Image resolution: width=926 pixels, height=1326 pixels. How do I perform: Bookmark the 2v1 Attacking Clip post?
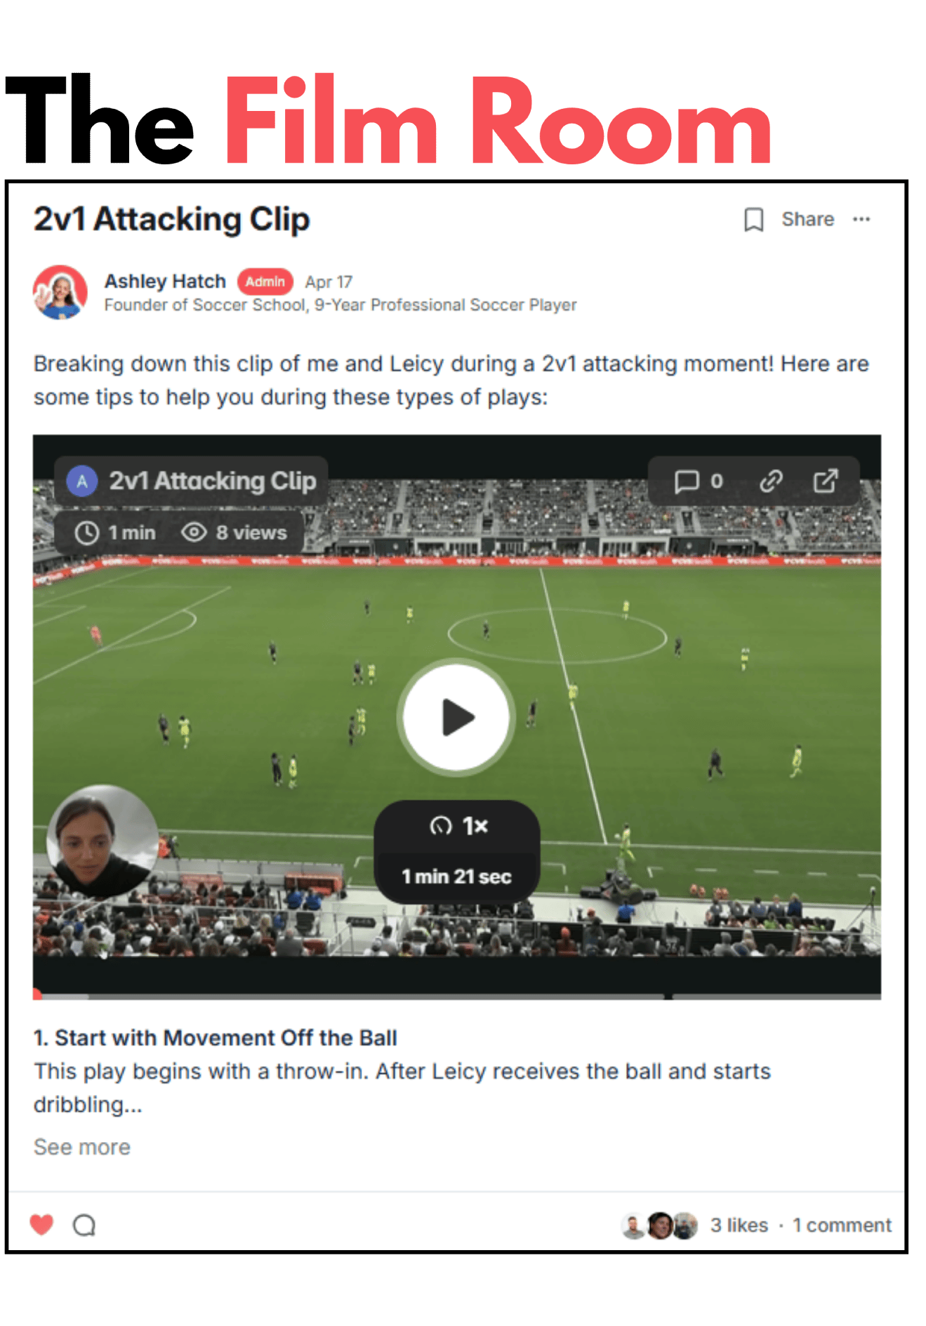[x=753, y=220]
